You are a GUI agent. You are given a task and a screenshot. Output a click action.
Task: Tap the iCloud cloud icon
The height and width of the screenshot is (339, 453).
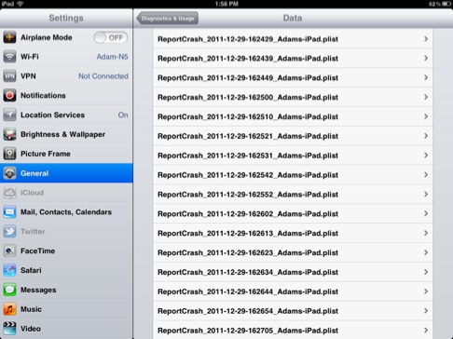pos(9,193)
